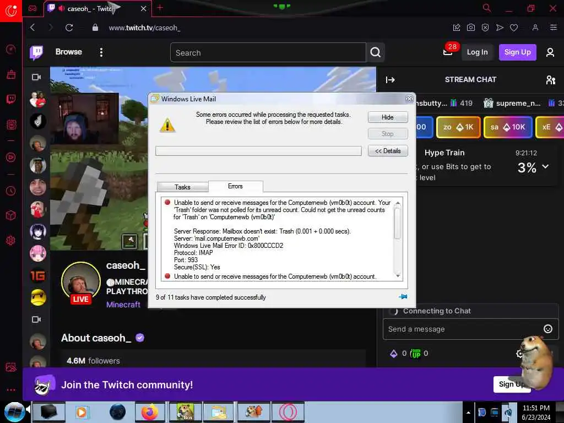Image resolution: width=564 pixels, height=423 pixels.
Task: Collapse stream chat with the arrow icon
Action: point(391,80)
